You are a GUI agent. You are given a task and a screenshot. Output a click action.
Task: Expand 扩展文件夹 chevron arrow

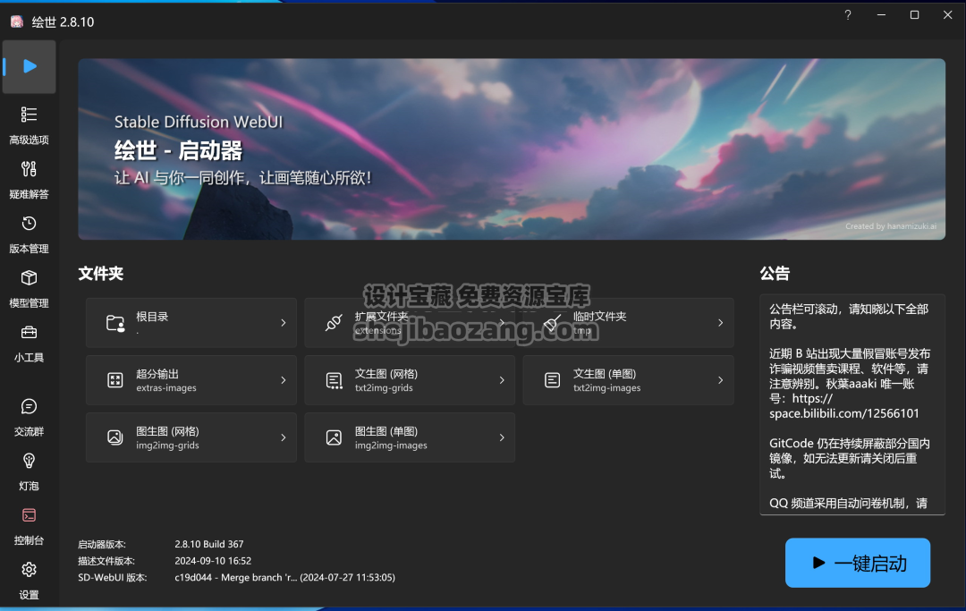click(x=502, y=323)
